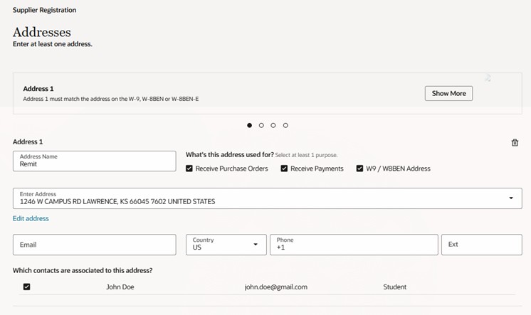531x315 pixels.
Task: Select the John Doe contact name
Action: pyautogui.click(x=120, y=287)
